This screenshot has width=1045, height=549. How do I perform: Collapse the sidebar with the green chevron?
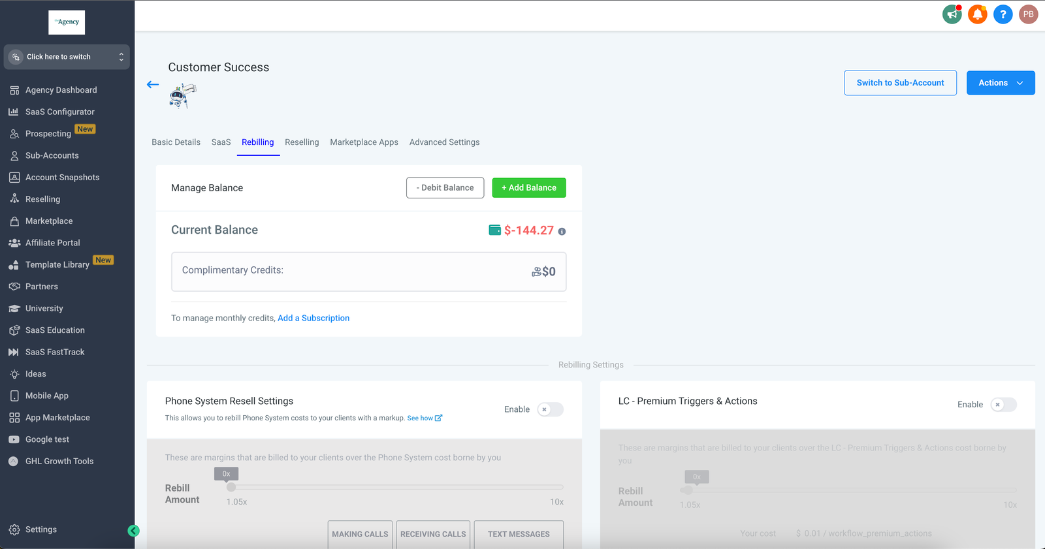[x=133, y=531]
